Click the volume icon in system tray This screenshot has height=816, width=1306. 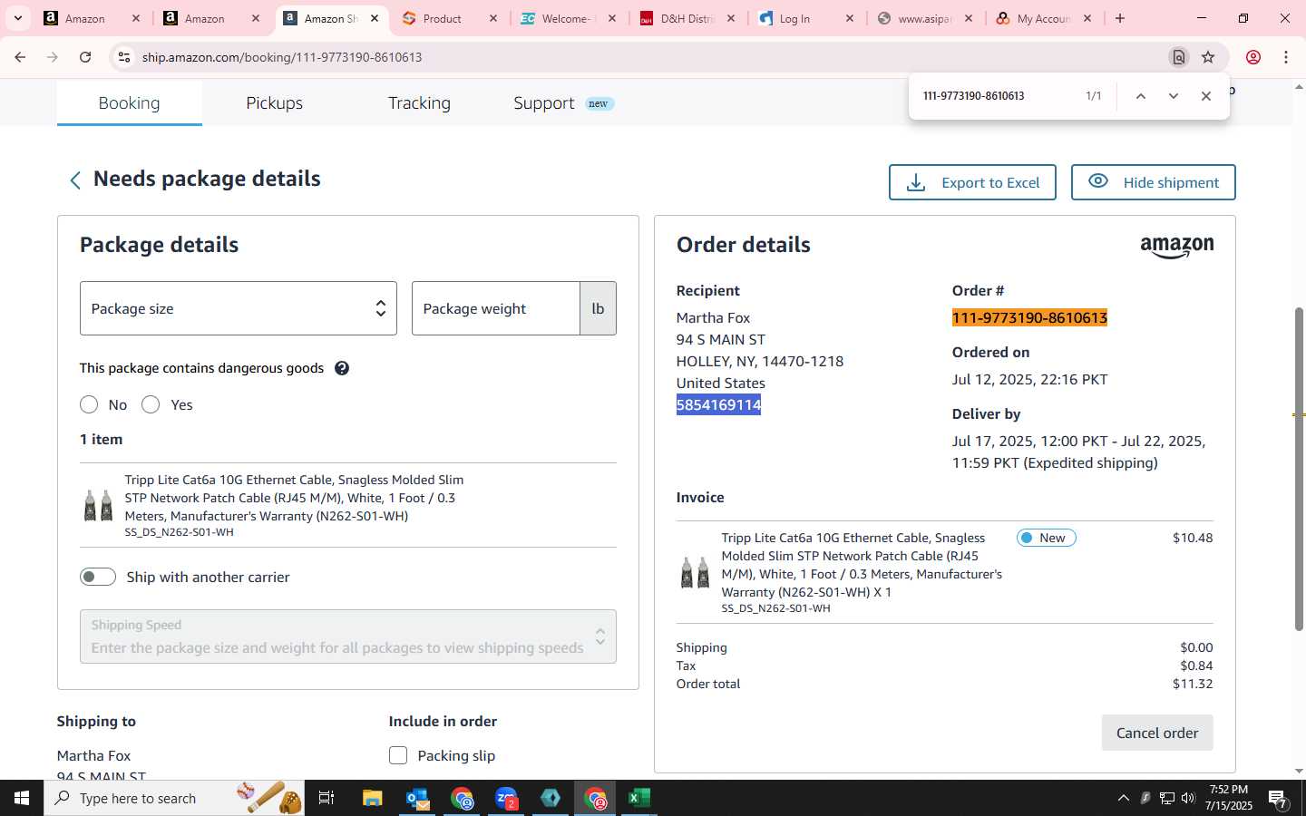pyautogui.click(x=1188, y=798)
